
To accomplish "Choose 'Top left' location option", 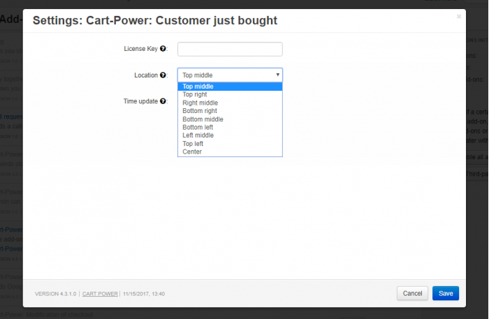I will click(230, 144).
